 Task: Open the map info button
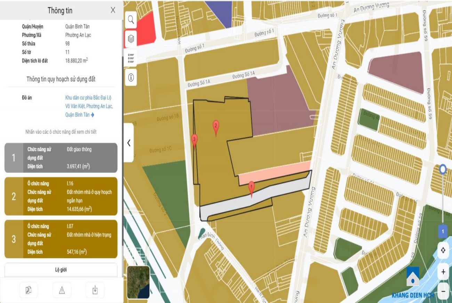(x=131, y=77)
